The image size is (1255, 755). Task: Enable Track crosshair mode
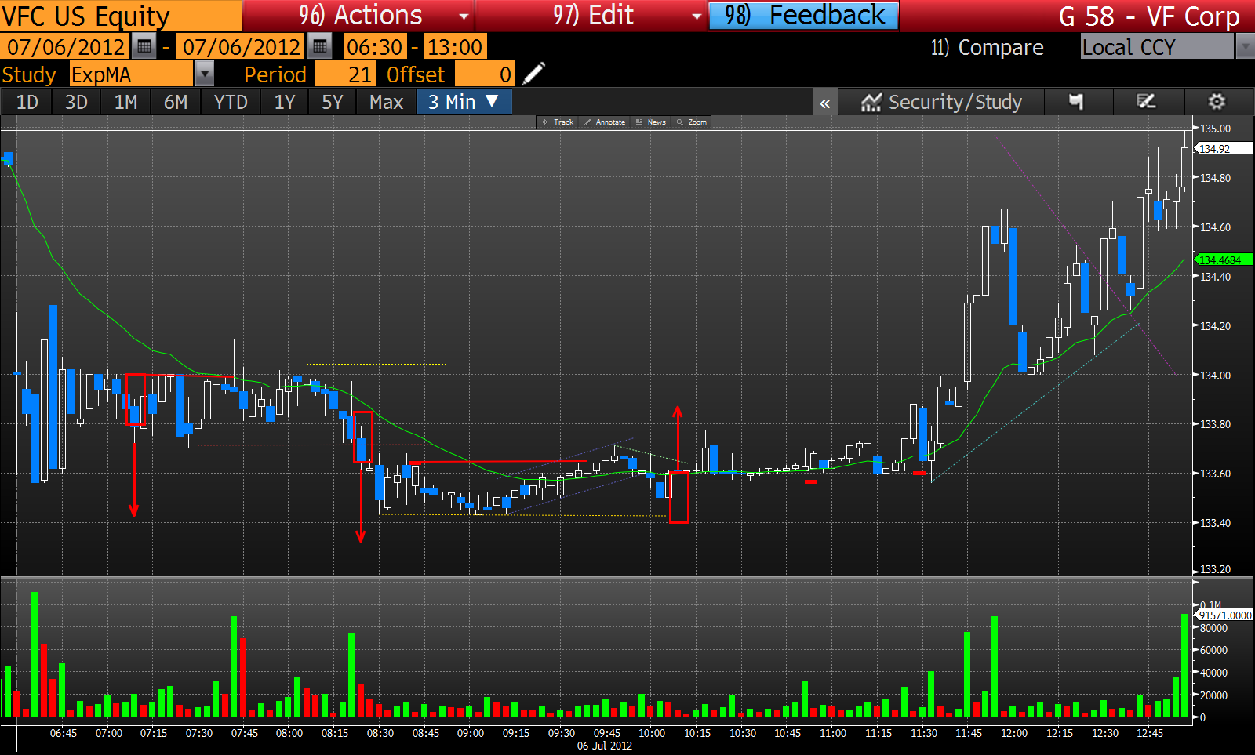(x=558, y=122)
